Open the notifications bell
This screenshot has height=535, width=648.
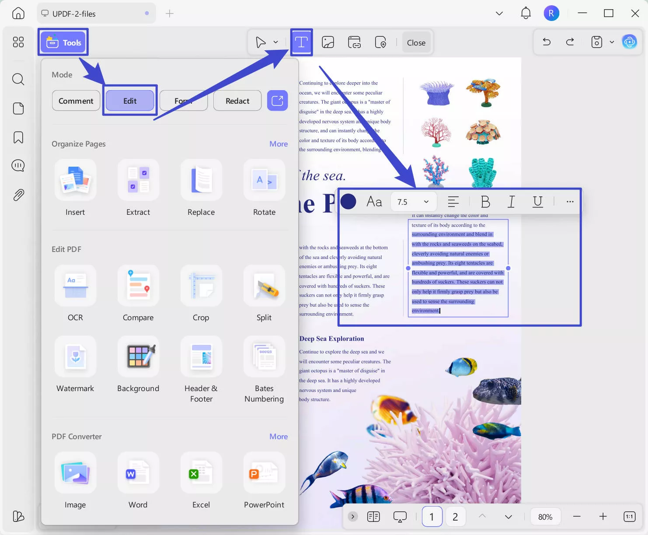tap(526, 13)
